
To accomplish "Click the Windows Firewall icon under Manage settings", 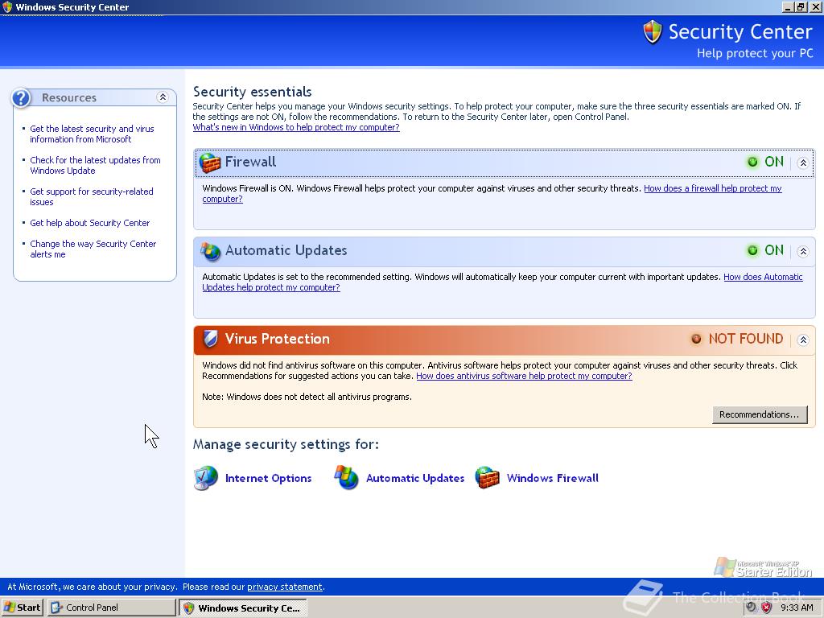I will (487, 478).
